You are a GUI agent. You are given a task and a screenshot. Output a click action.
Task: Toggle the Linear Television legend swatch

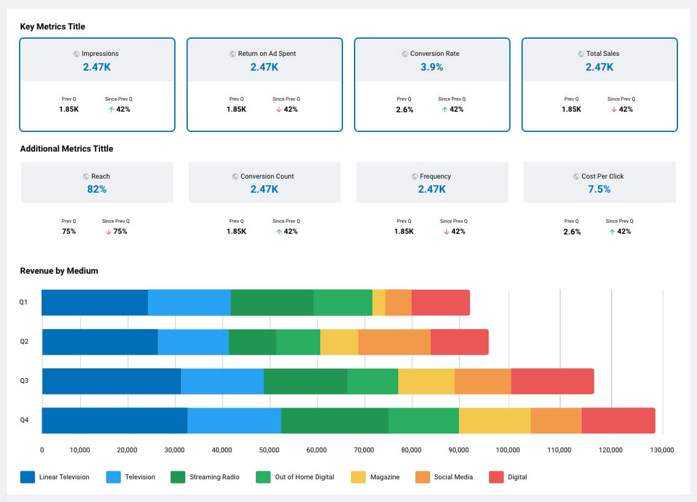[28, 477]
